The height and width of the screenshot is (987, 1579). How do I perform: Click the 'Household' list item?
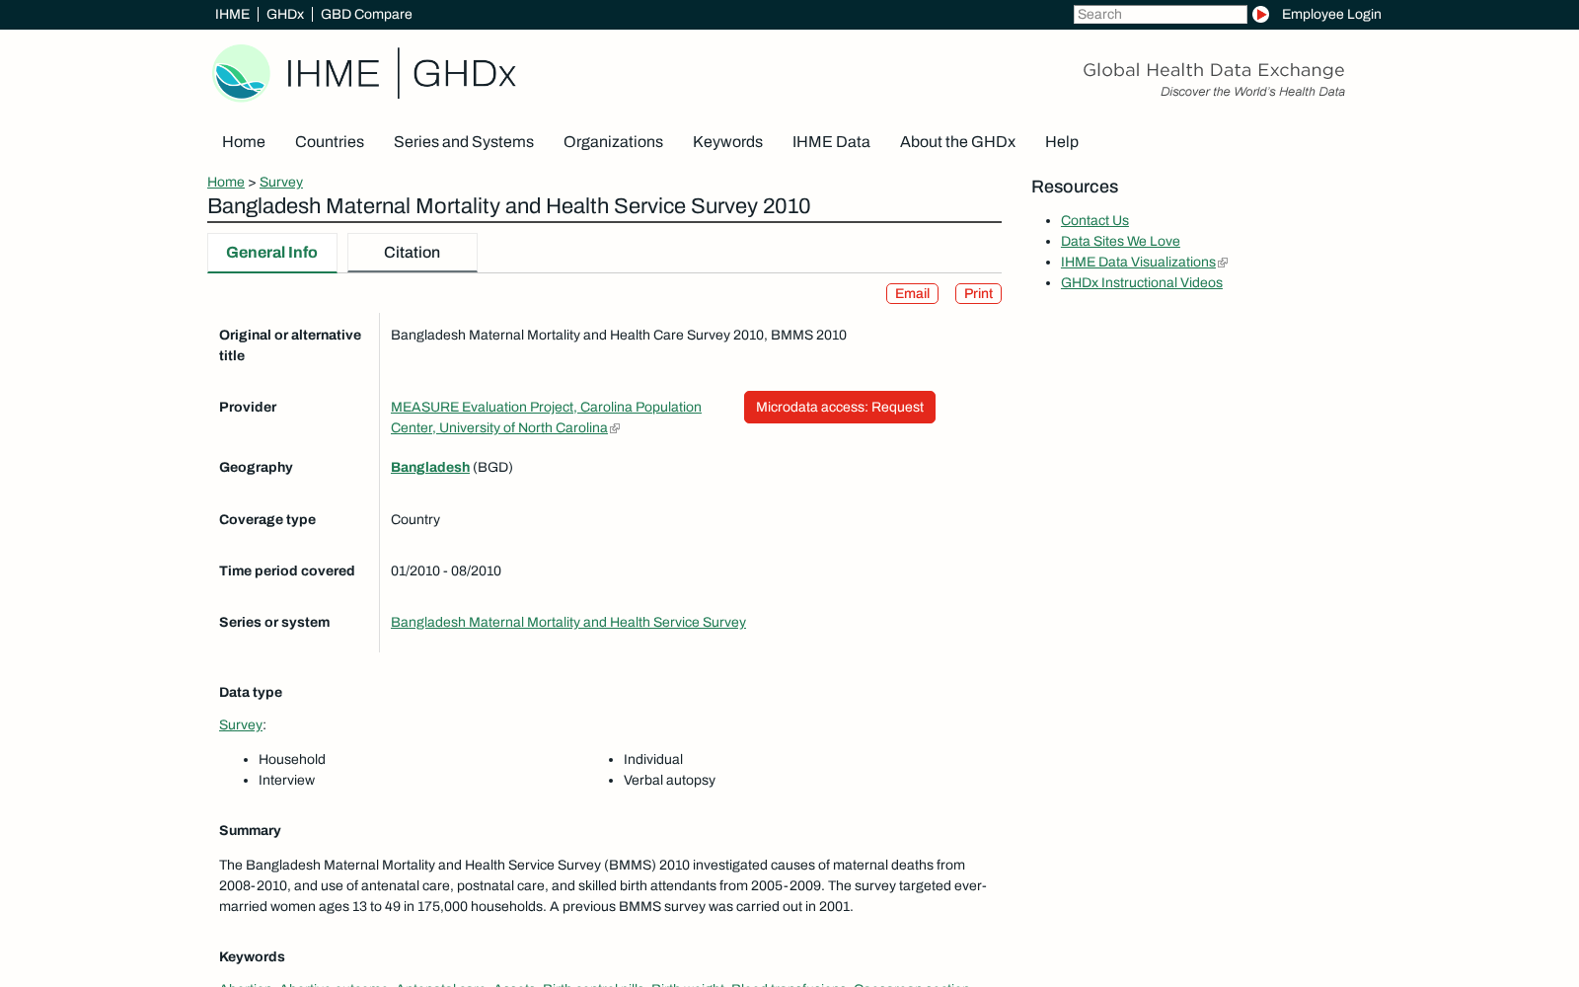tap(292, 759)
